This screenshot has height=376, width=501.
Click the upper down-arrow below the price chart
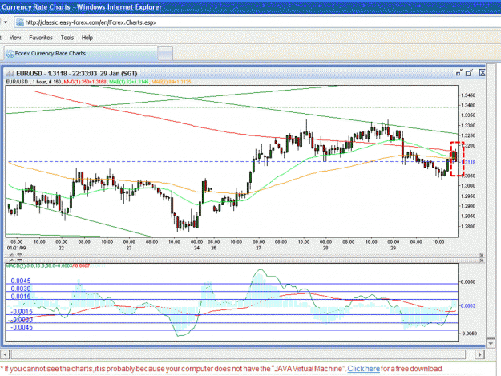(x=20, y=255)
